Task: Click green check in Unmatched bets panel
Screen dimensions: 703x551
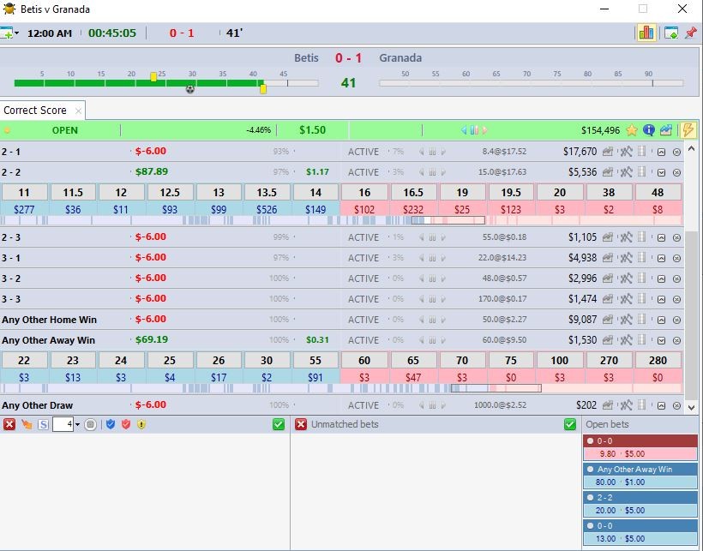Action: pyautogui.click(x=570, y=424)
